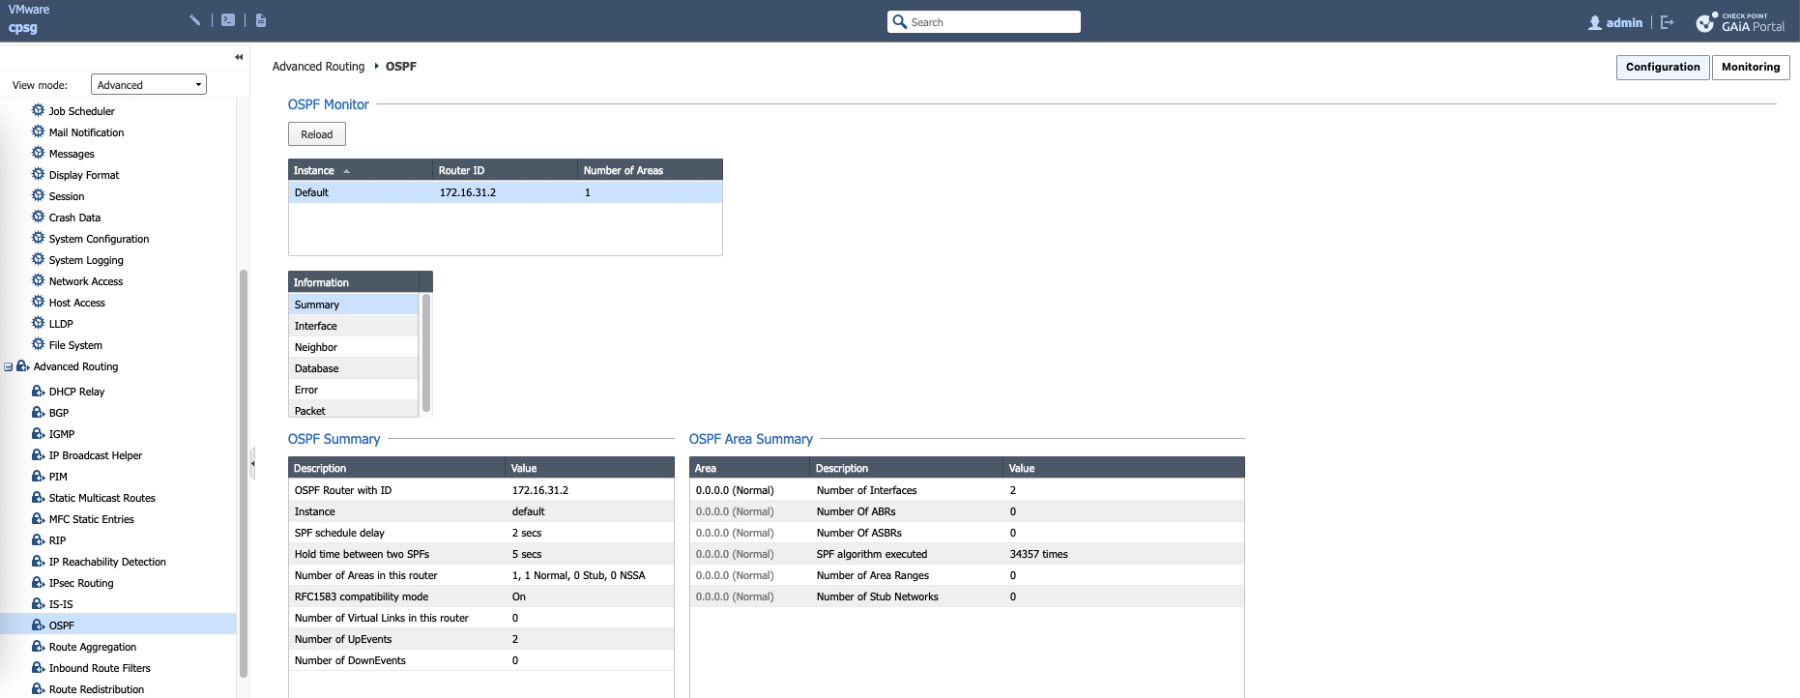The height and width of the screenshot is (698, 1800).
Task: Open the View mode dropdown
Action: pos(149,85)
